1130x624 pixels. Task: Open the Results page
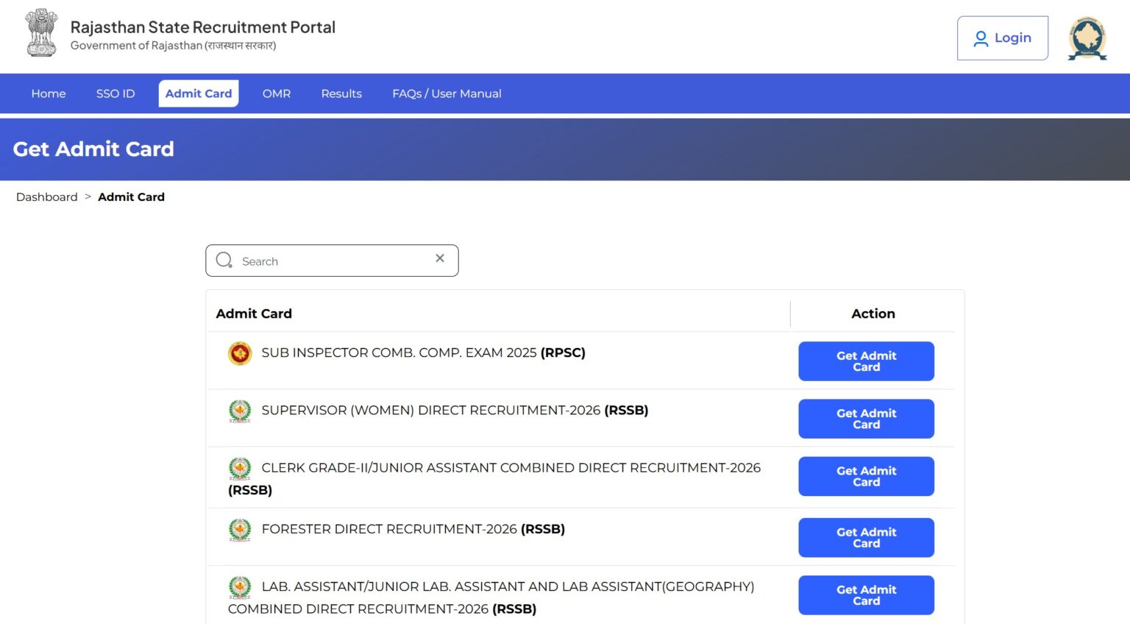point(341,93)
